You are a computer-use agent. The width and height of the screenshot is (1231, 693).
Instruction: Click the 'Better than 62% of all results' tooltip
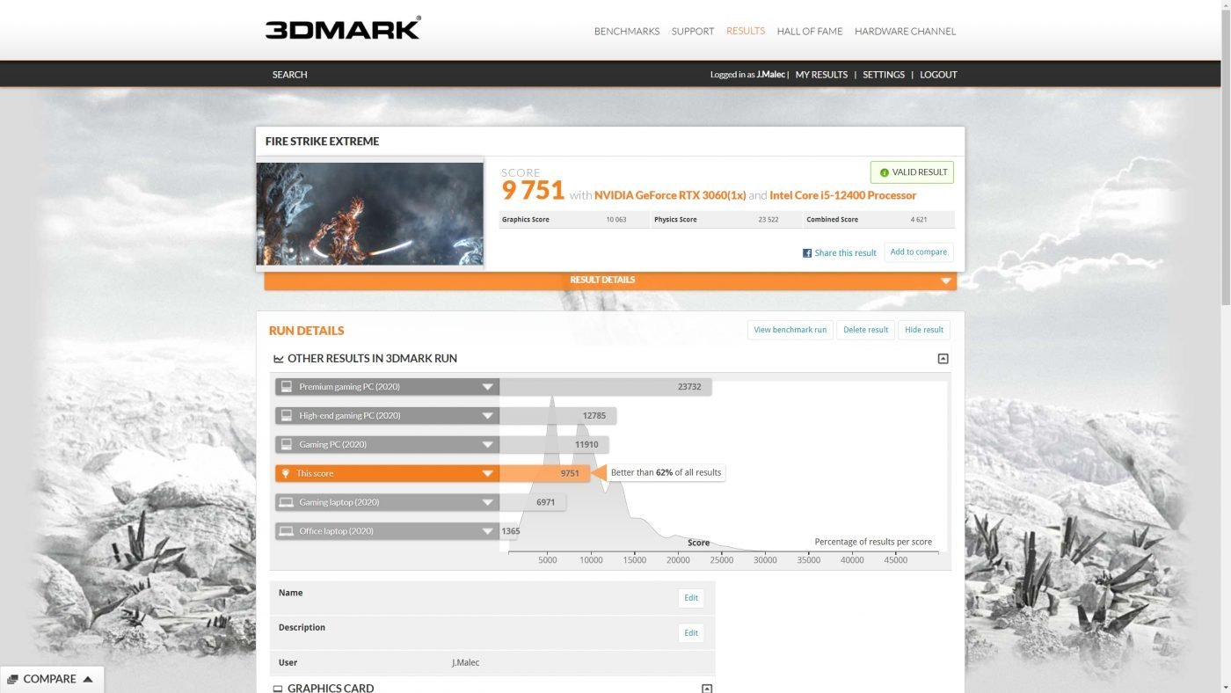click(x=666, y=473)
